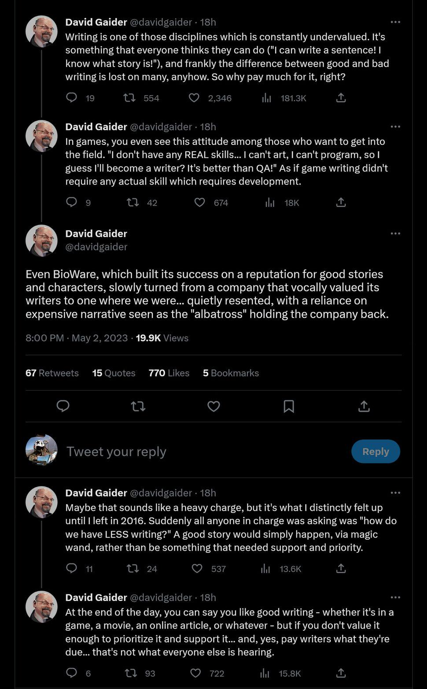Show the 770 Likes list
The image size is (427, 689).
click(x=169, y=373)
